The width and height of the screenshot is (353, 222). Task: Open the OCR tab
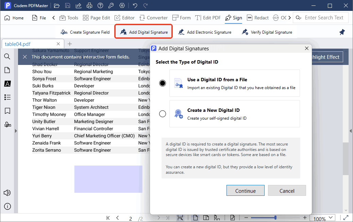[x=280, y=18]
